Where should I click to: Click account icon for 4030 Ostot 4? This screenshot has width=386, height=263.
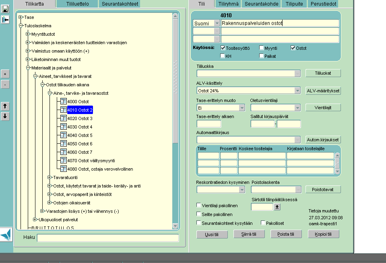coord(64,126)
